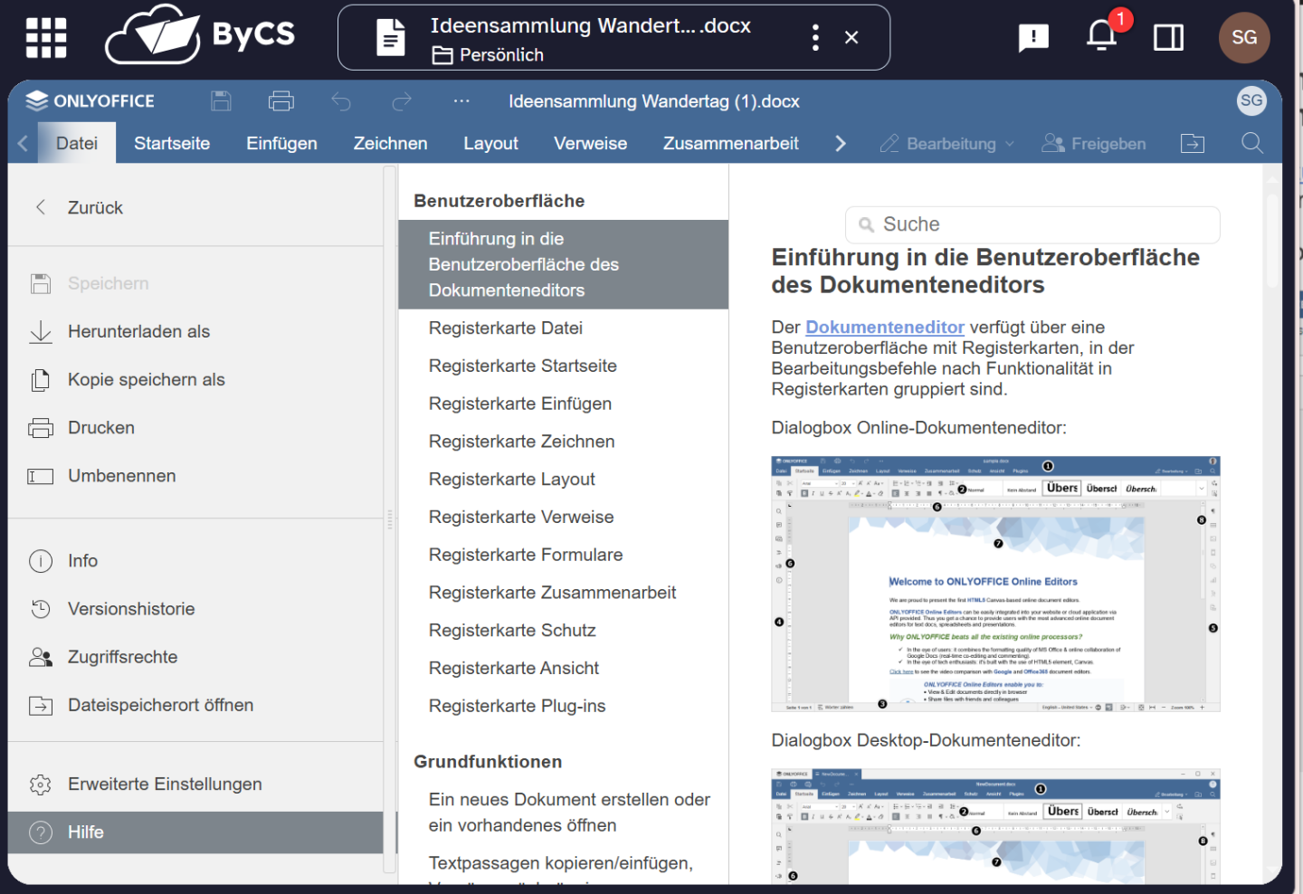
Task: Open notifications via the bell icon
Action: (1101, 36)
